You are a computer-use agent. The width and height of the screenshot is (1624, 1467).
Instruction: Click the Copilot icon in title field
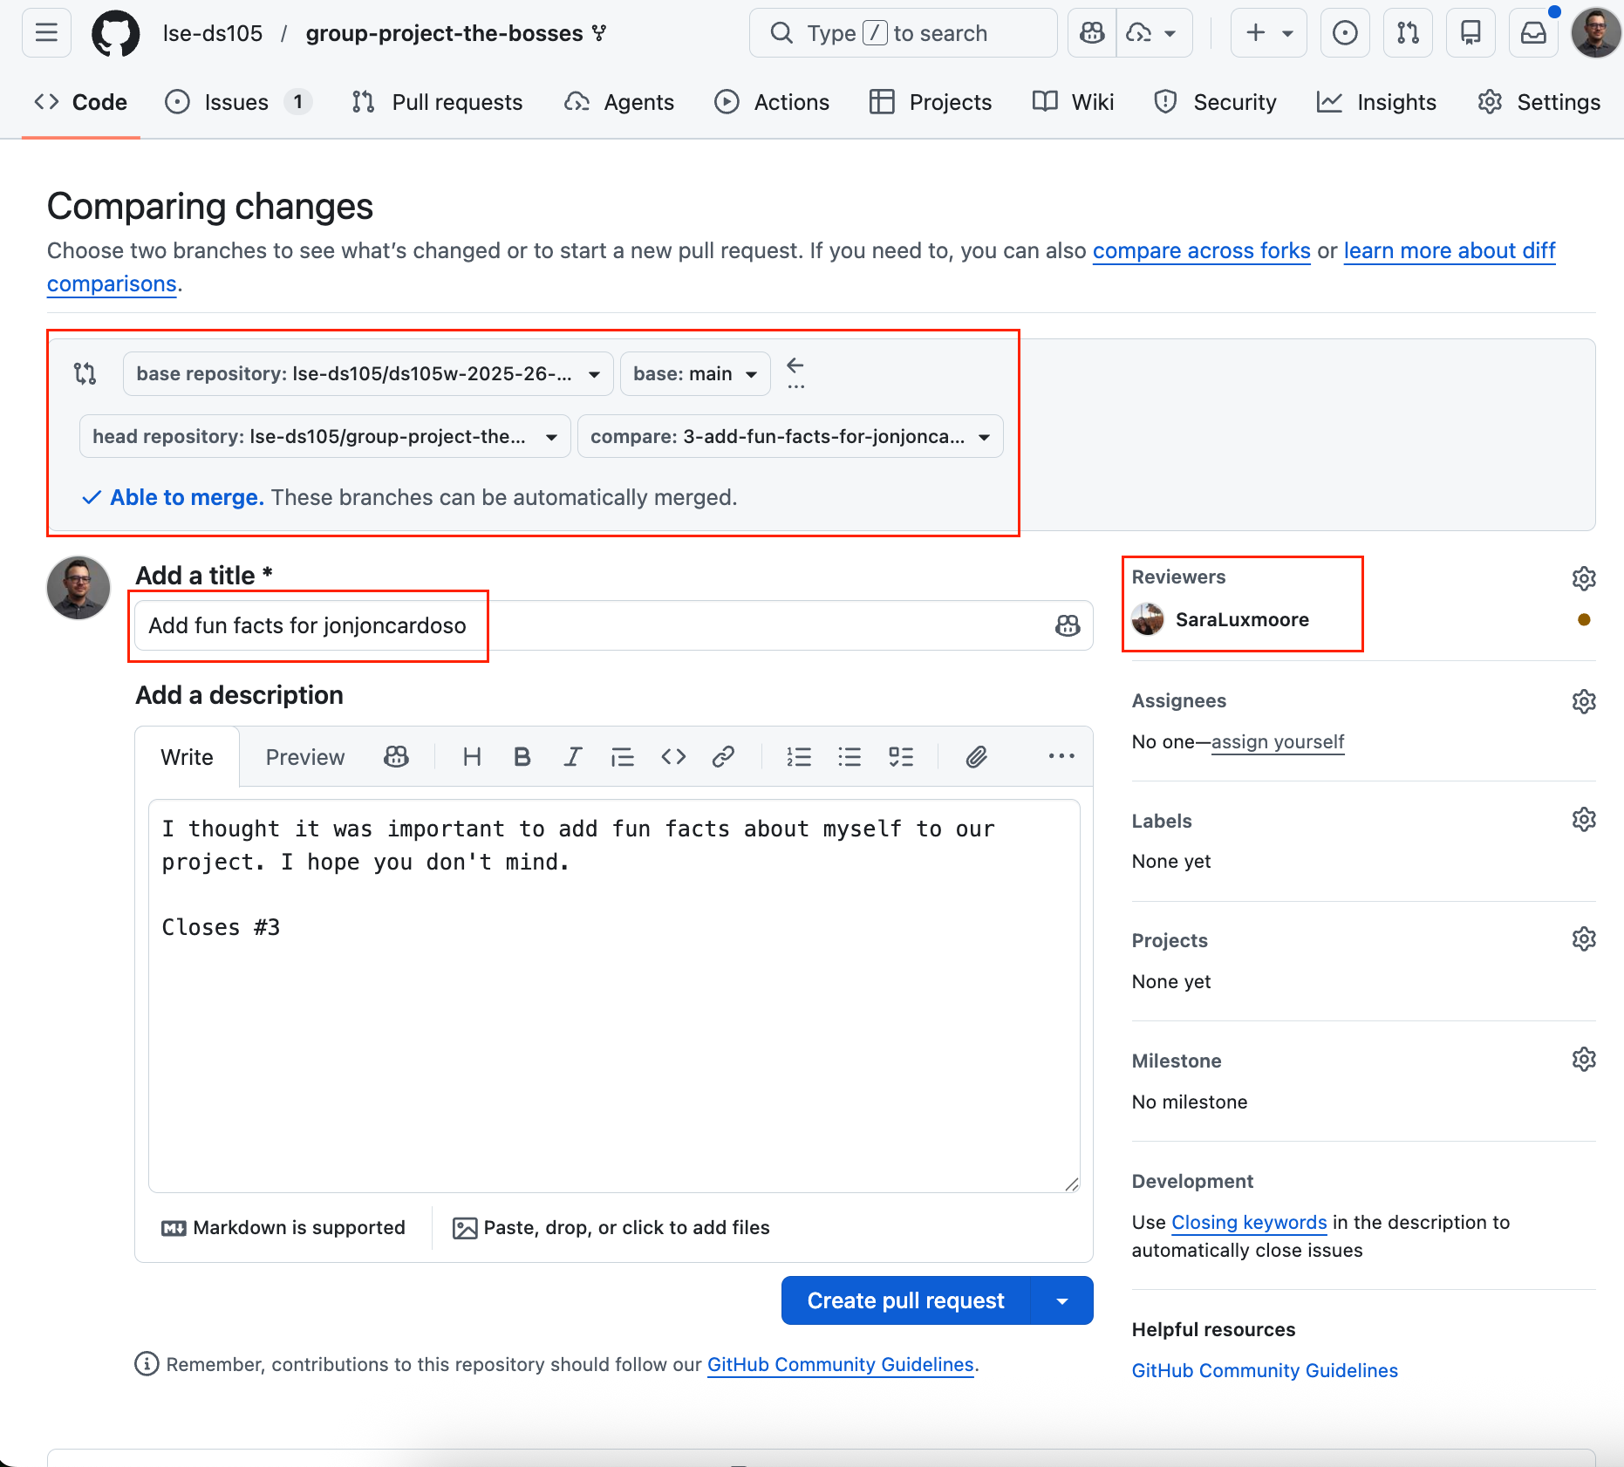click(1067, 625)
